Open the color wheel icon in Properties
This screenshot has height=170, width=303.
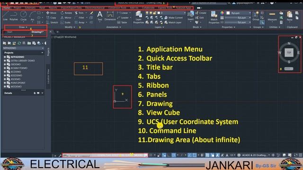point(222,13)
